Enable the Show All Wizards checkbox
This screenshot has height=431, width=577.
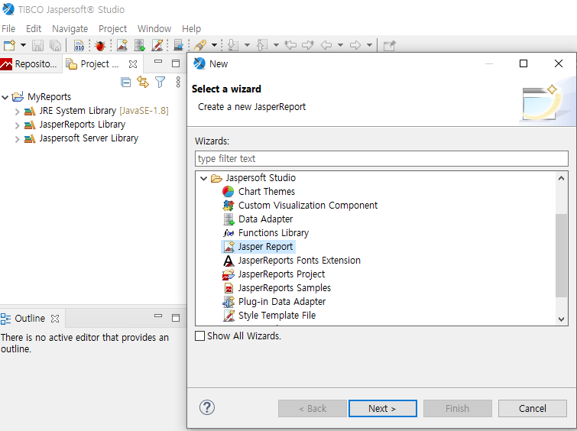[x=199, y=335]
